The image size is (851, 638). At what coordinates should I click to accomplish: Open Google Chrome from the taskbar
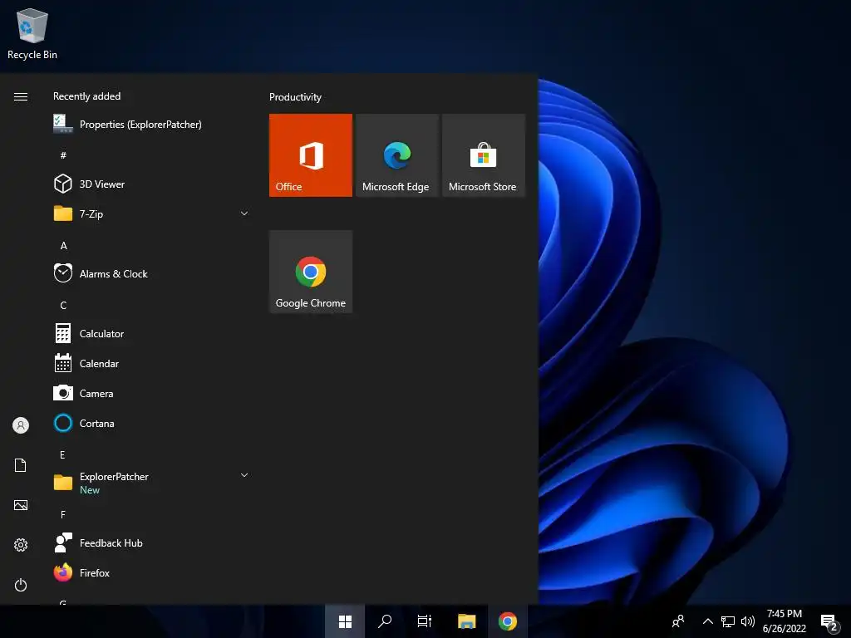point(508,621)
